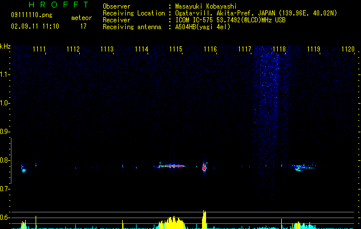Click the wide yellow intensity hump near 1115
361x229 pixels.
pyautogui.click(x=170, y=223)
